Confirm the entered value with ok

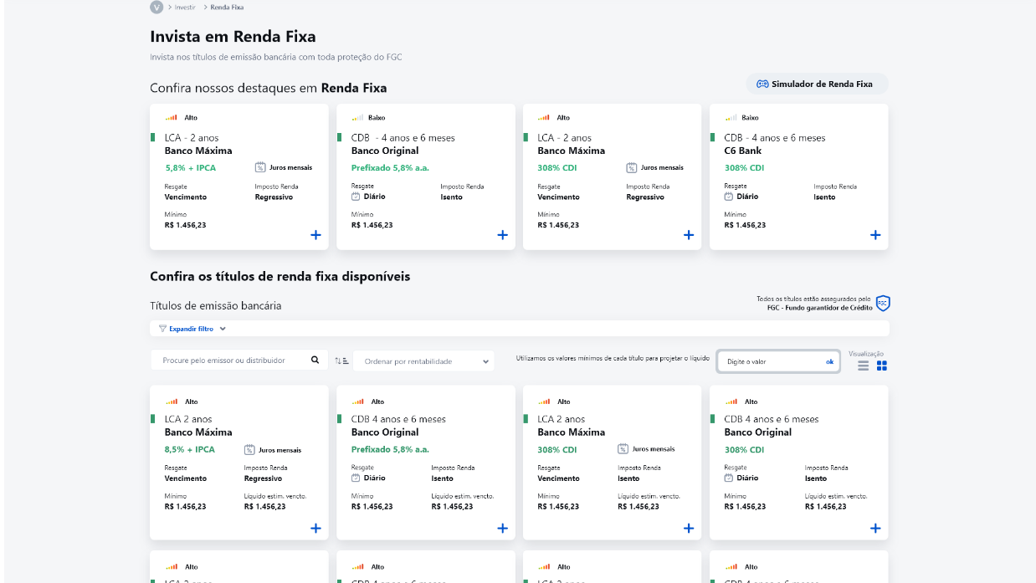tap(829, 361)
